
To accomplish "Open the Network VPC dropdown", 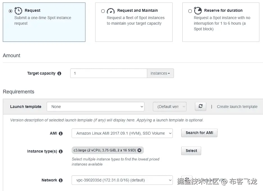I will (x=122, y=180).
